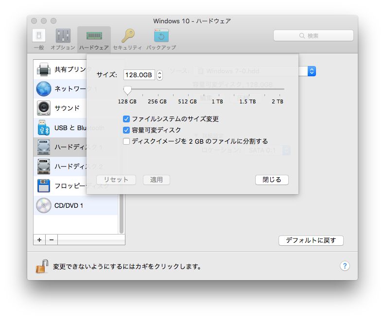Remove a device with the minus button
The height and width of the screenshot is (319, 385).
point(52,240)
